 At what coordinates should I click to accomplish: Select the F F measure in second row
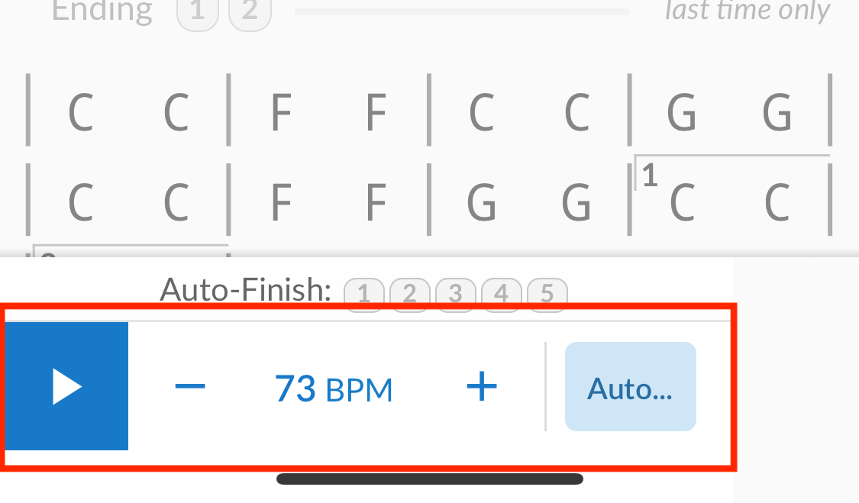328,202
